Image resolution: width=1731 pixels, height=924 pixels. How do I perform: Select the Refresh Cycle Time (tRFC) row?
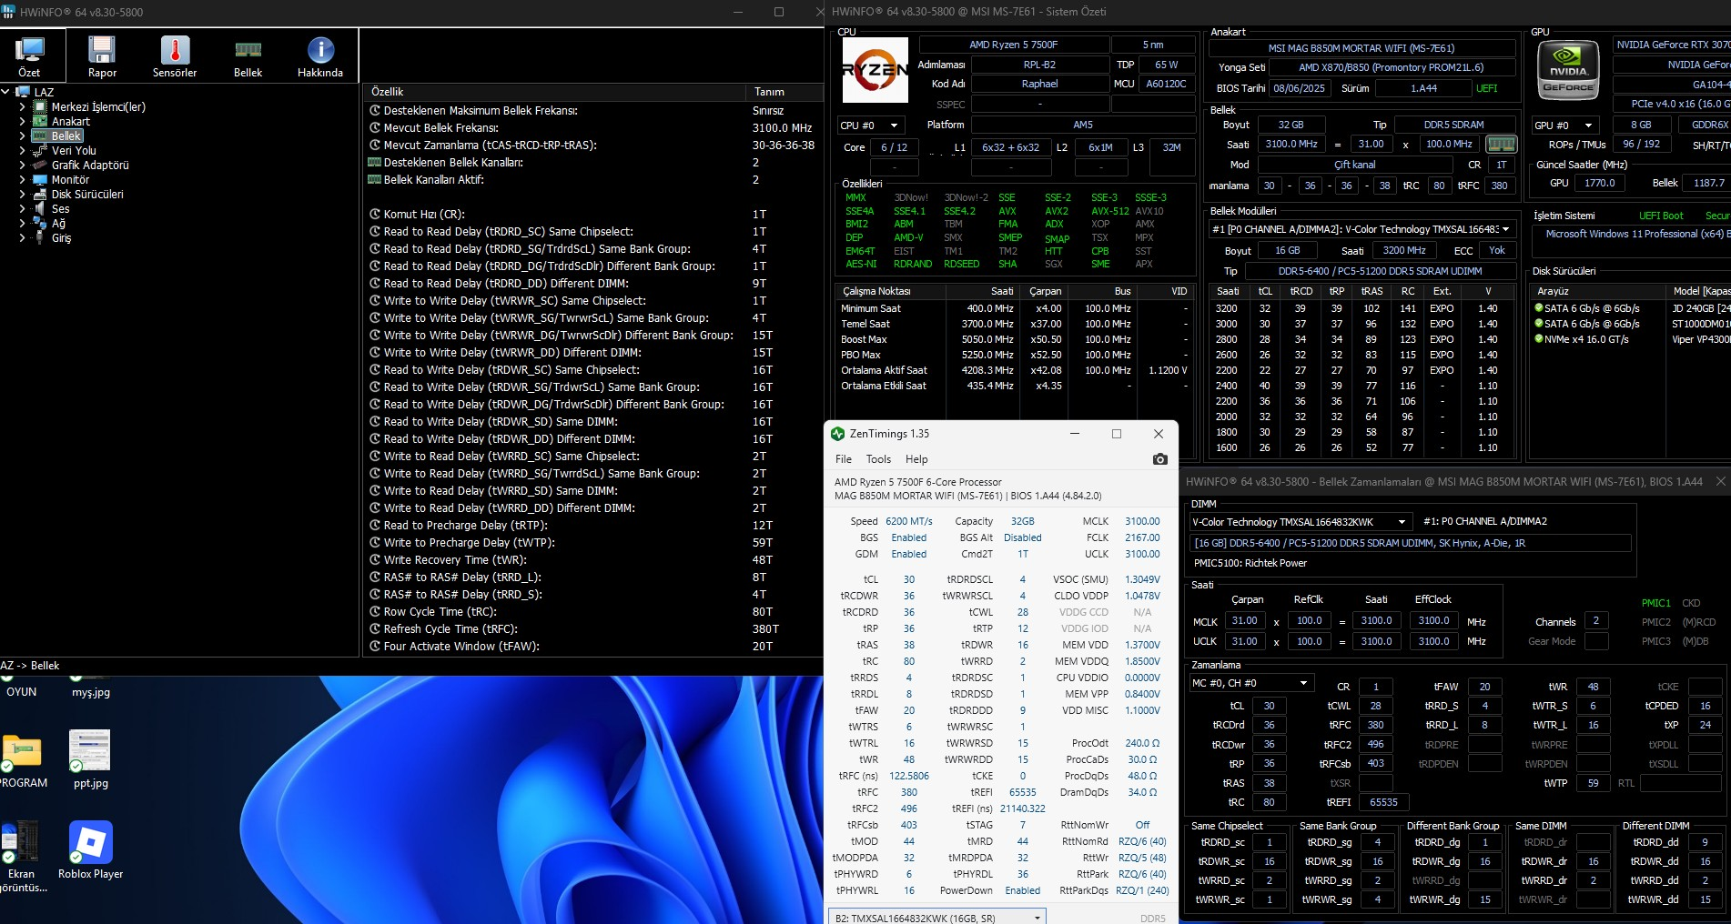point(592,629)
